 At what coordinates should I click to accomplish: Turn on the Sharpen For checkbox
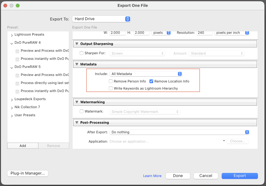82,53
